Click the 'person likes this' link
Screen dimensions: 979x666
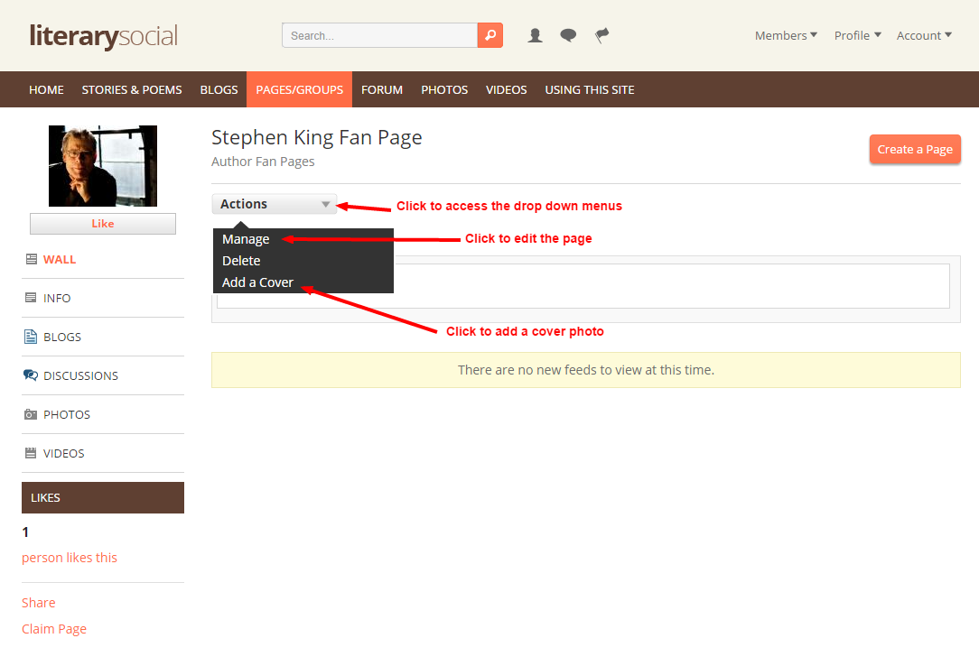70,558
